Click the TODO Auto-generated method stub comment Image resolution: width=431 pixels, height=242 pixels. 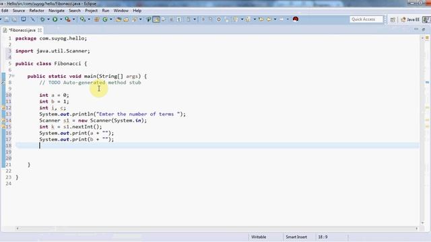point(90,83)
